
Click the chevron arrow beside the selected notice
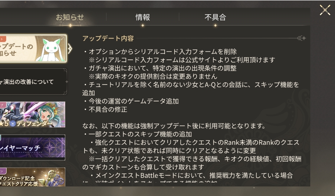click(70, 49)
